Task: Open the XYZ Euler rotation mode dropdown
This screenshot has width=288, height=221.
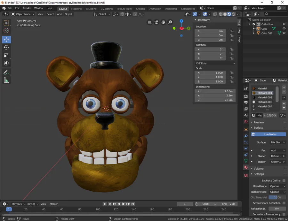Action: pyautogui.click(x=215, y=63)
